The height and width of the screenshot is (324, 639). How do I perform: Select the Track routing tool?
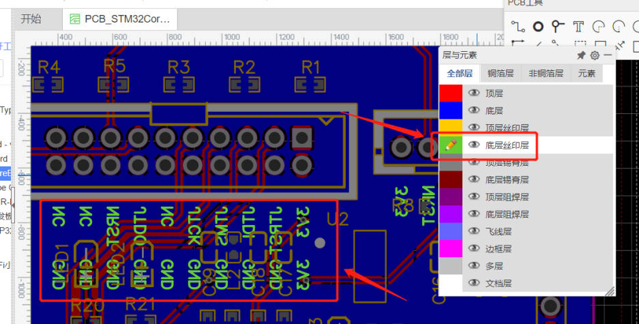[518, 27]
